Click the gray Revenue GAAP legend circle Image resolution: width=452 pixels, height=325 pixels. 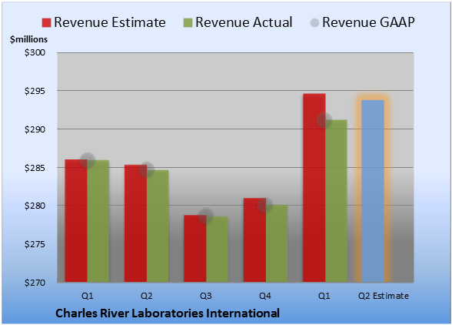[x=314, y=22]
